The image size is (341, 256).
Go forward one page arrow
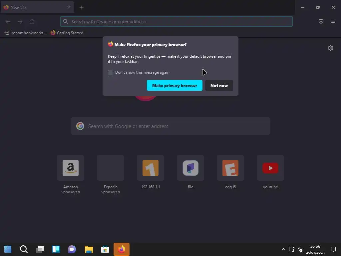tap(20, 22)
